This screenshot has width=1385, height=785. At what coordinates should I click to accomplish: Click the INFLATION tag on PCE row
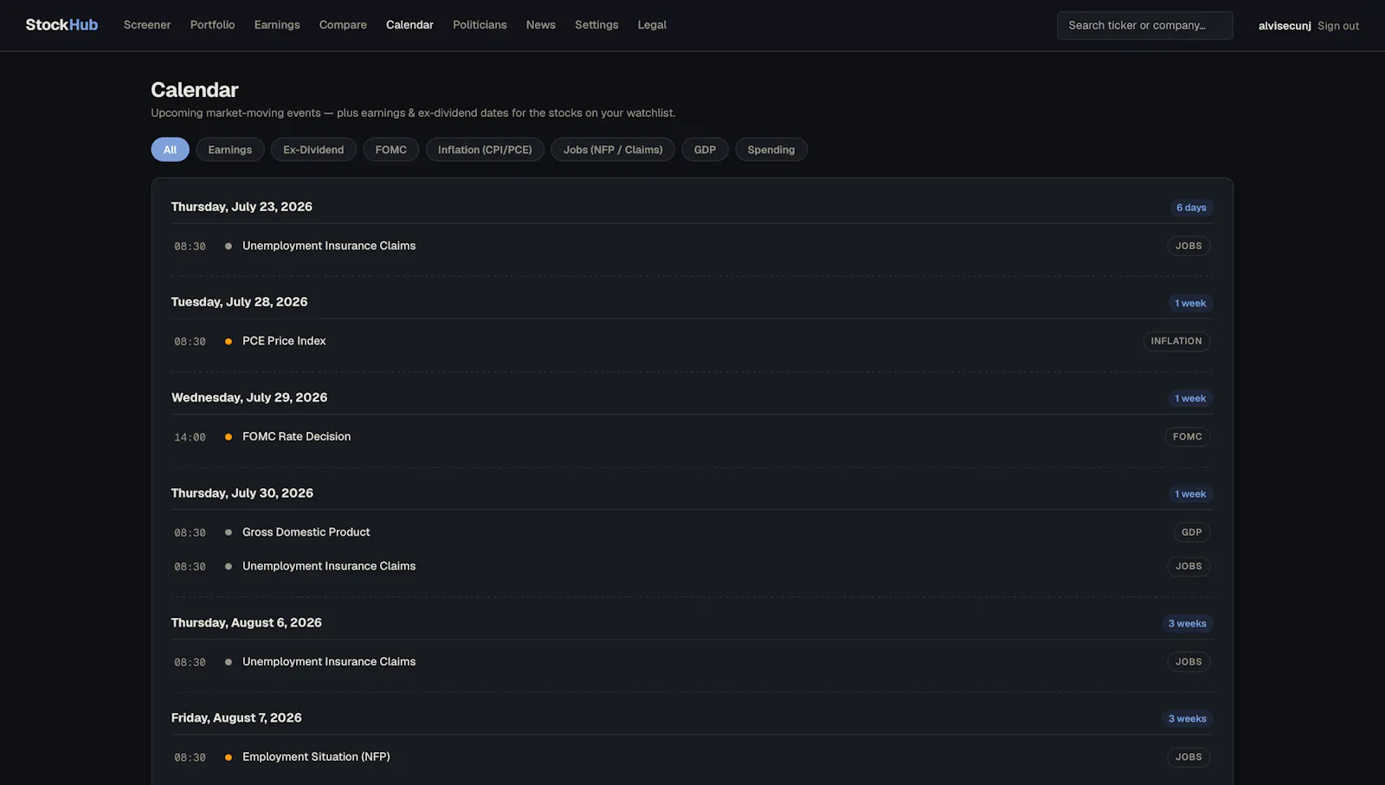click(x=1176, y=341)
